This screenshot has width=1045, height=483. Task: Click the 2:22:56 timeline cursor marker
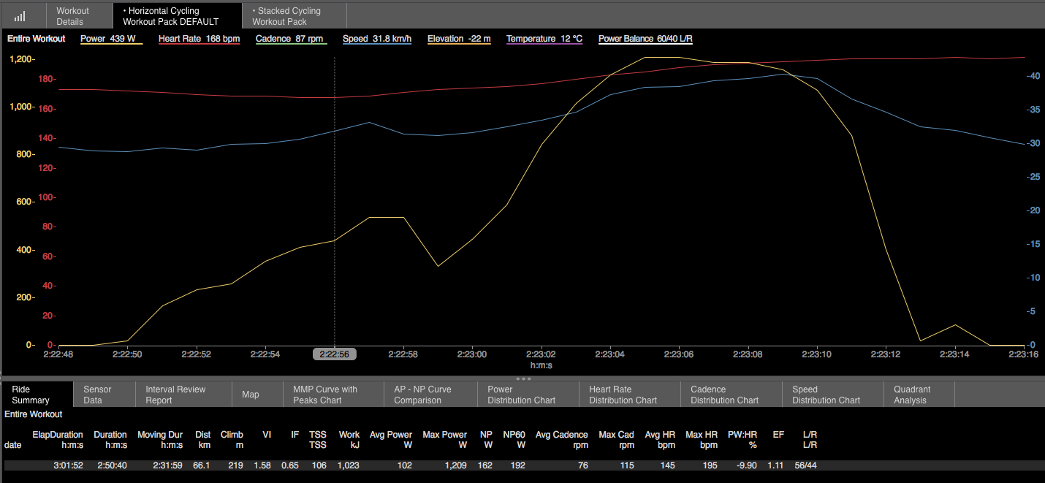point(334,354)
